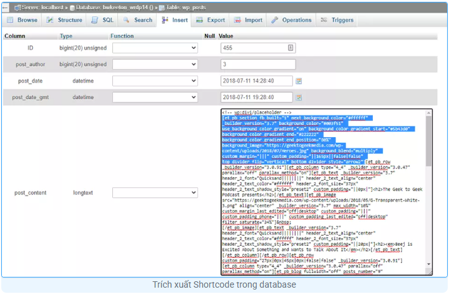Click the Insert rows icon
449x294 pixels.
(x=165, y=20)
